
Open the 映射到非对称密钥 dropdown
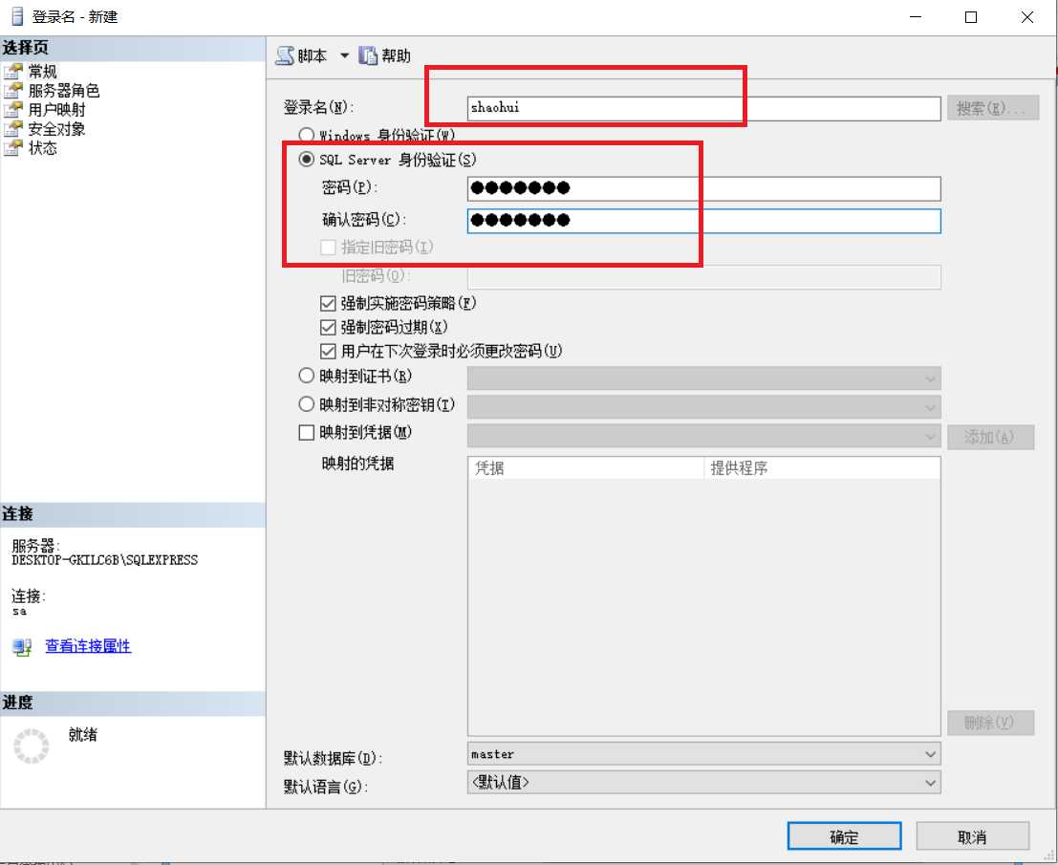tap(703, 407)
